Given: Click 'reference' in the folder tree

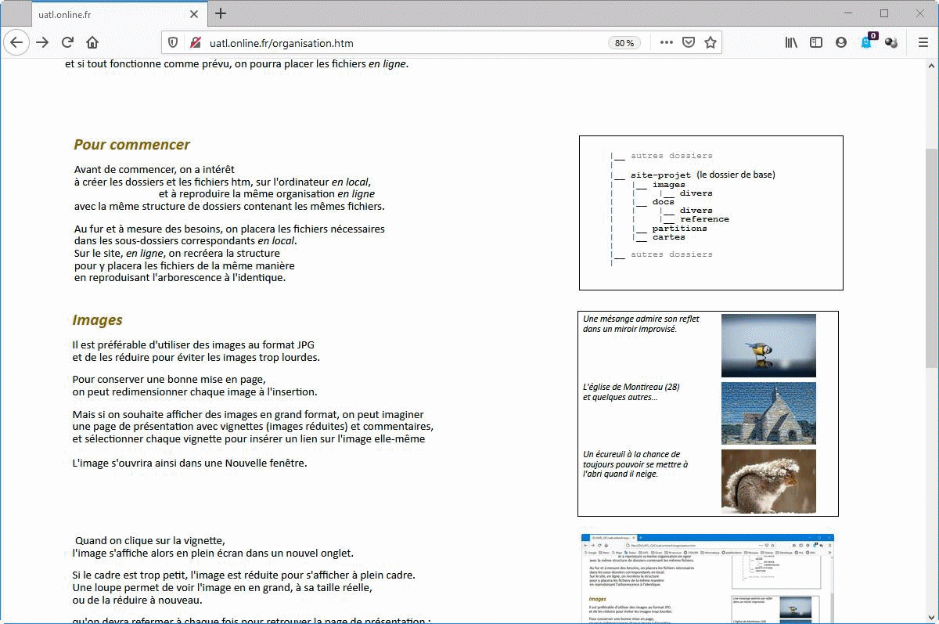Looking at the screenshot, I should click(x=704, y=219).
